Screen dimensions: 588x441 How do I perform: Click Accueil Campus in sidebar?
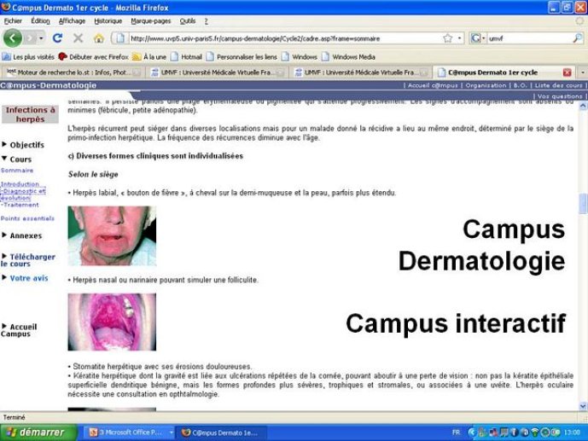[x=19, y=330]
